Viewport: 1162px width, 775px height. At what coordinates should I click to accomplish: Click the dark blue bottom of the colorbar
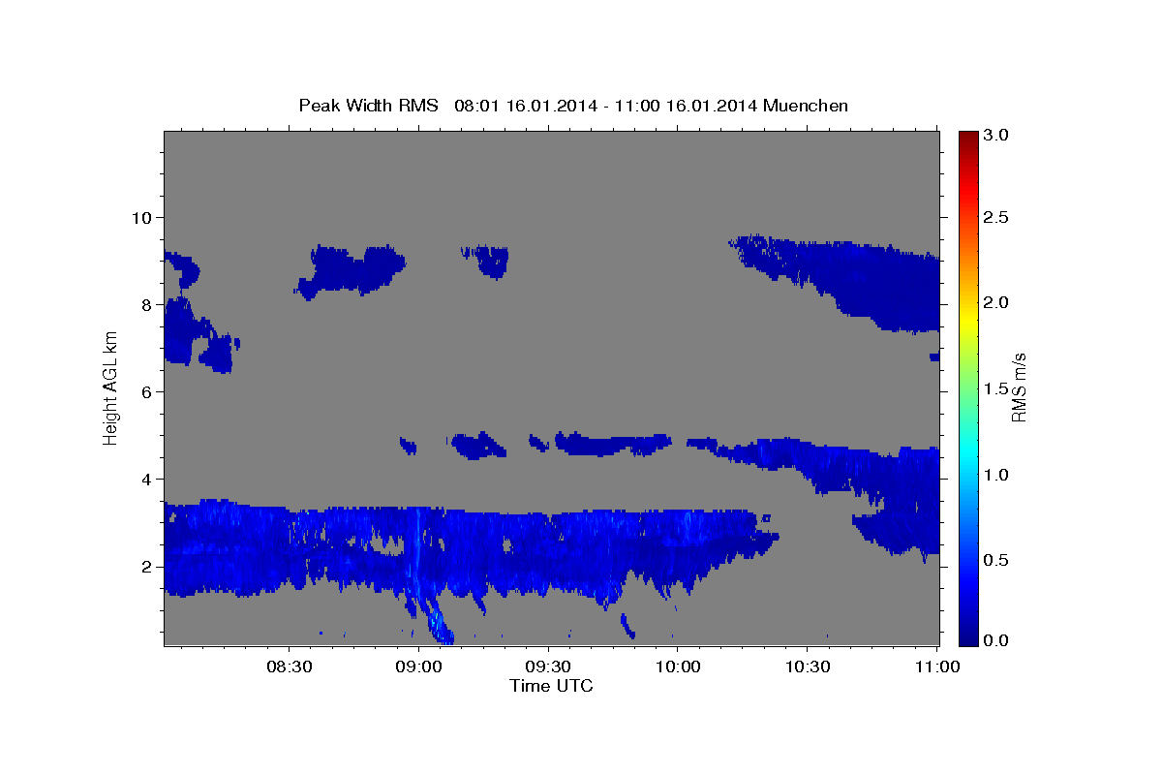967,637
